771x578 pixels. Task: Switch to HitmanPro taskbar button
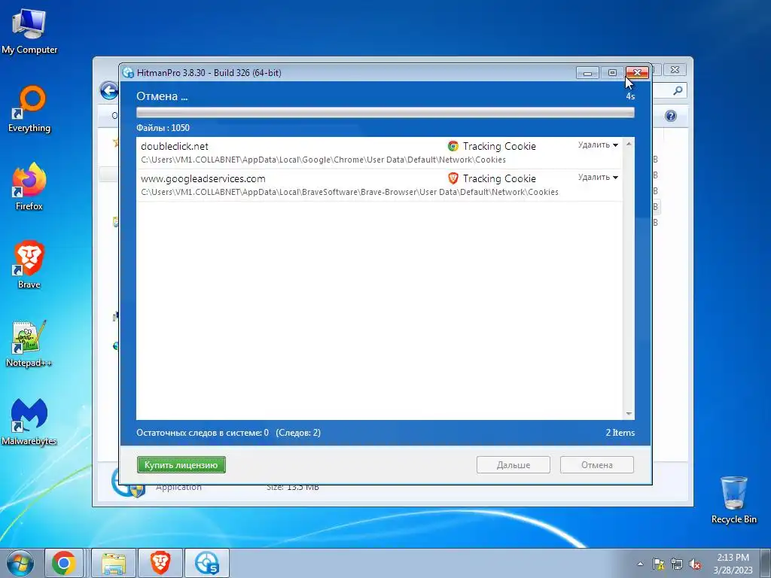pos(206,563)
